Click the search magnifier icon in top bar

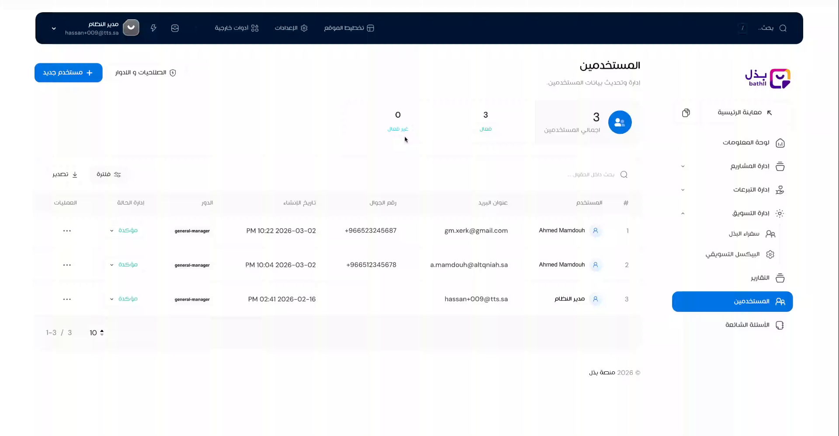(x=783, y=28)
